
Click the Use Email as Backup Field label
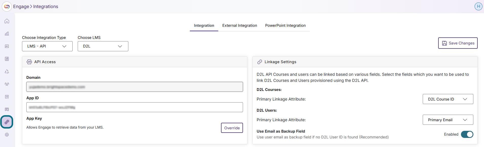(281, 131)
